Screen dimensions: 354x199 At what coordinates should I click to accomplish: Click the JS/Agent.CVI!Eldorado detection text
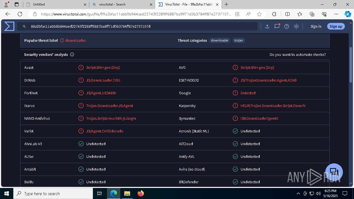pyautogui.click(x=105, y=131)
